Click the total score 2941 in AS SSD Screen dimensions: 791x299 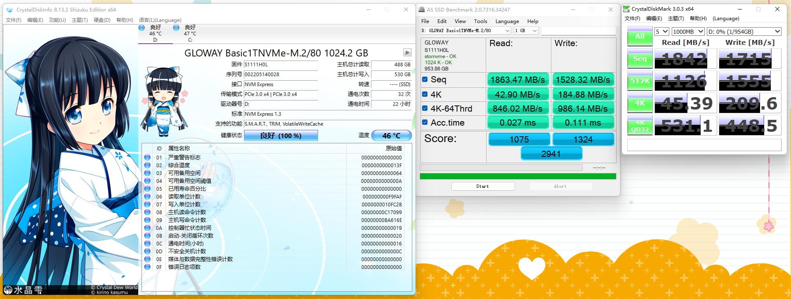(x=551, y=154)
